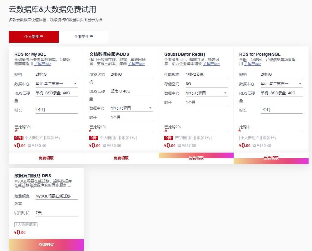Click 免费领取 button for GaussDB(for Redis)
This screenshot has height=251, width=312.
click(196, 158)
